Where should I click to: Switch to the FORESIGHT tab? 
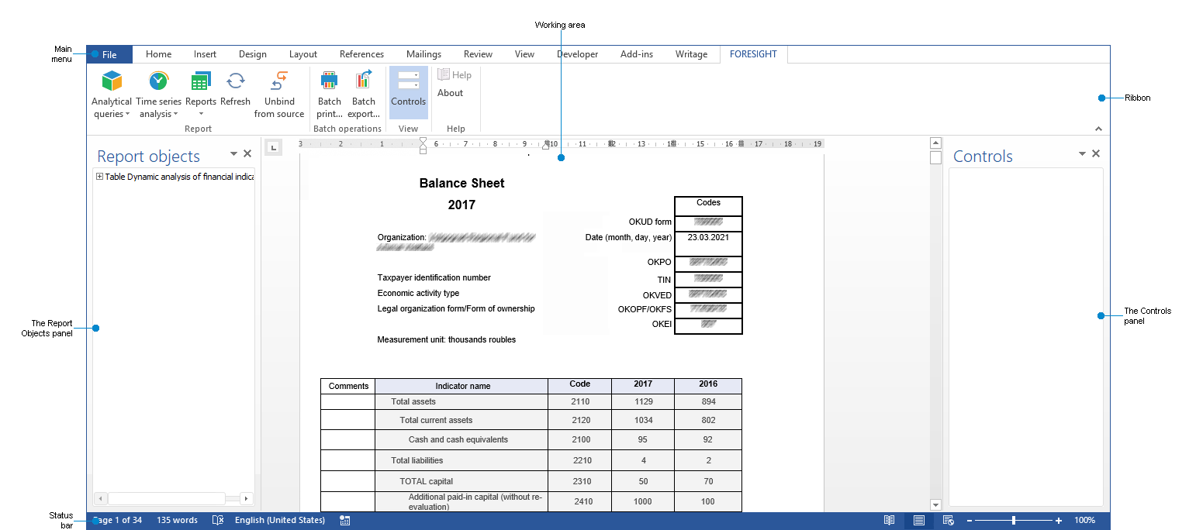click(x=753, y=53)
